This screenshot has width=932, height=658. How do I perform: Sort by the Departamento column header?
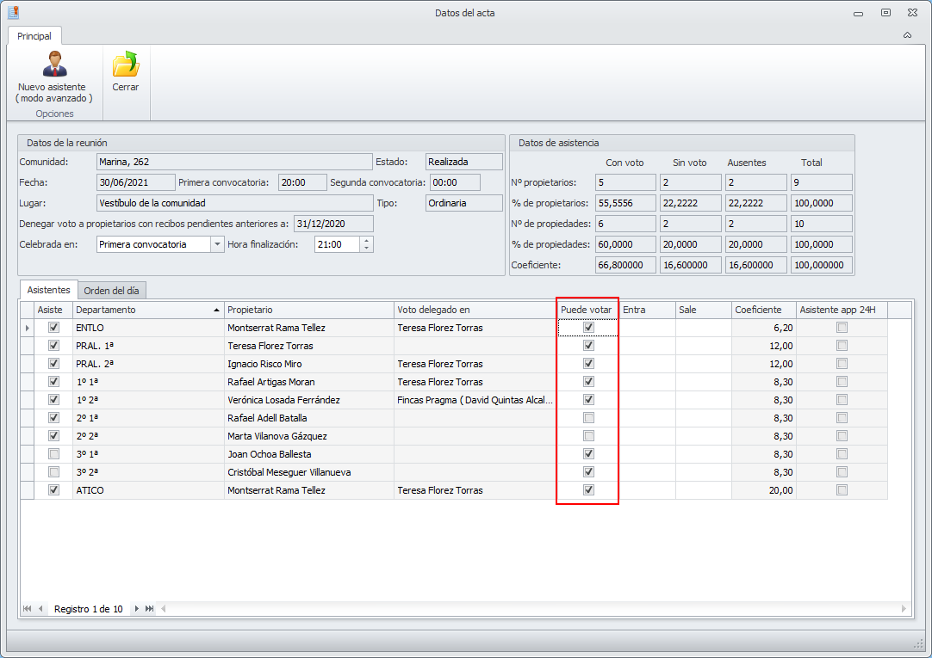pyautogui.click(x=147, y=310)
